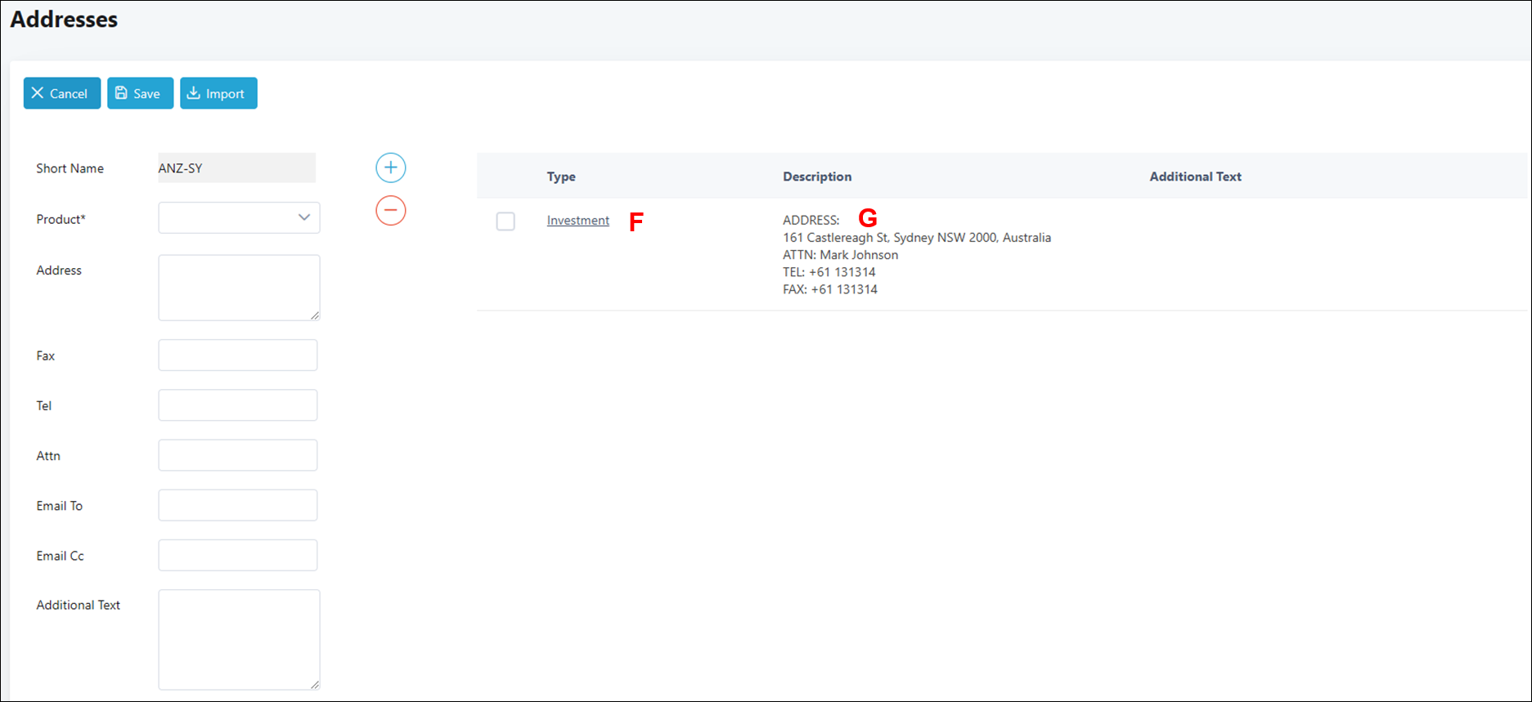Focus the Address text area
Screen dimensions: 1532x702
[x=238, y=287]
